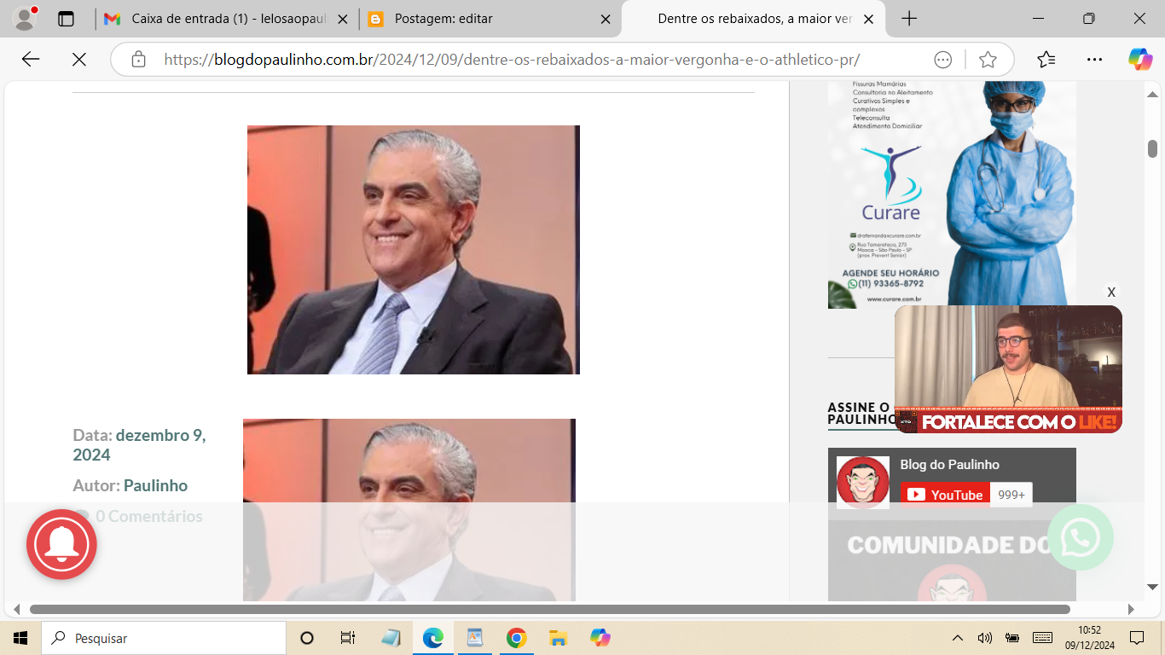Close the Dentre os rebaixados tab

point(869,19)
